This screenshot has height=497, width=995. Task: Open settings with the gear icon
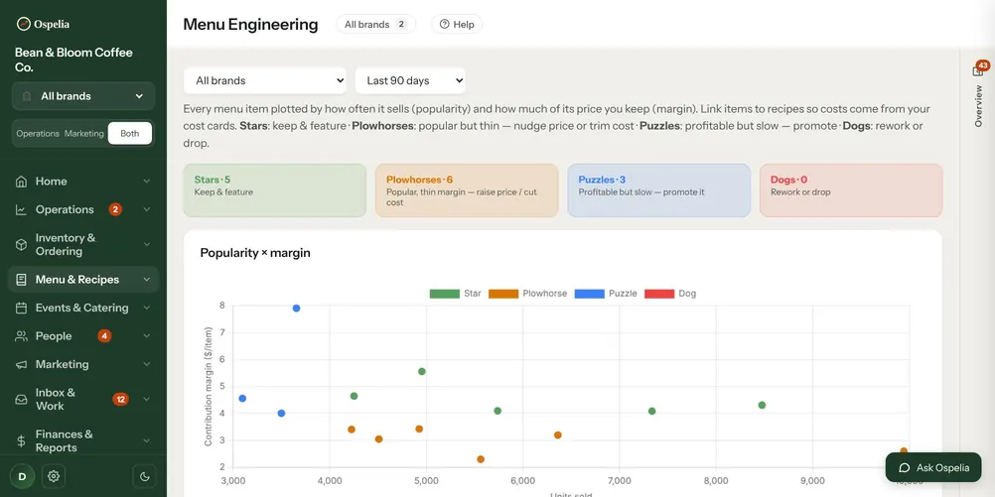tap(54, 476)
